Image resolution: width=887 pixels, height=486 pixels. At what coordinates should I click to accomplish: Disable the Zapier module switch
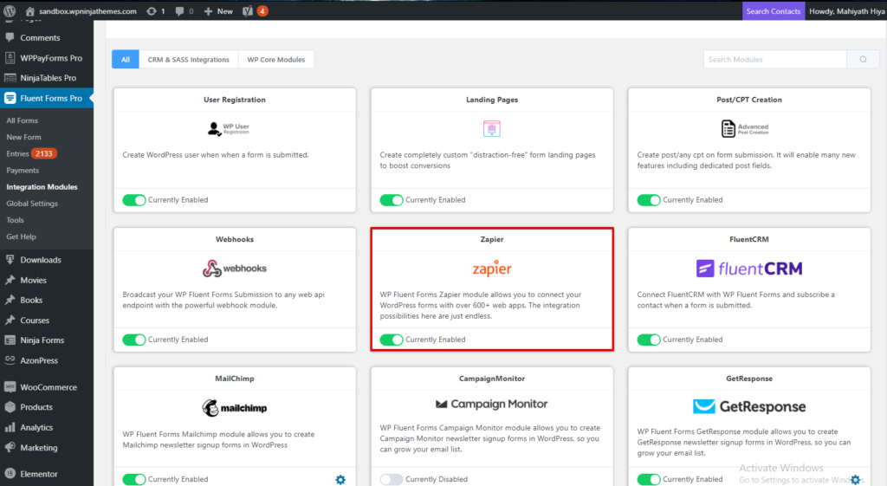tap(392, 340)
